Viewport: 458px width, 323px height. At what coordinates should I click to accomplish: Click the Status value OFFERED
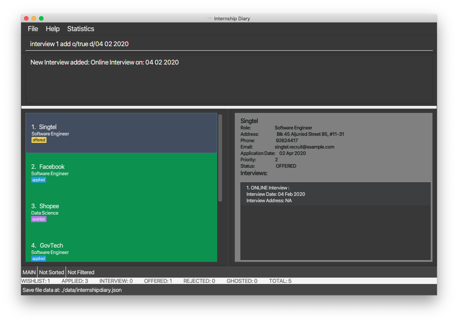(286, 166)
